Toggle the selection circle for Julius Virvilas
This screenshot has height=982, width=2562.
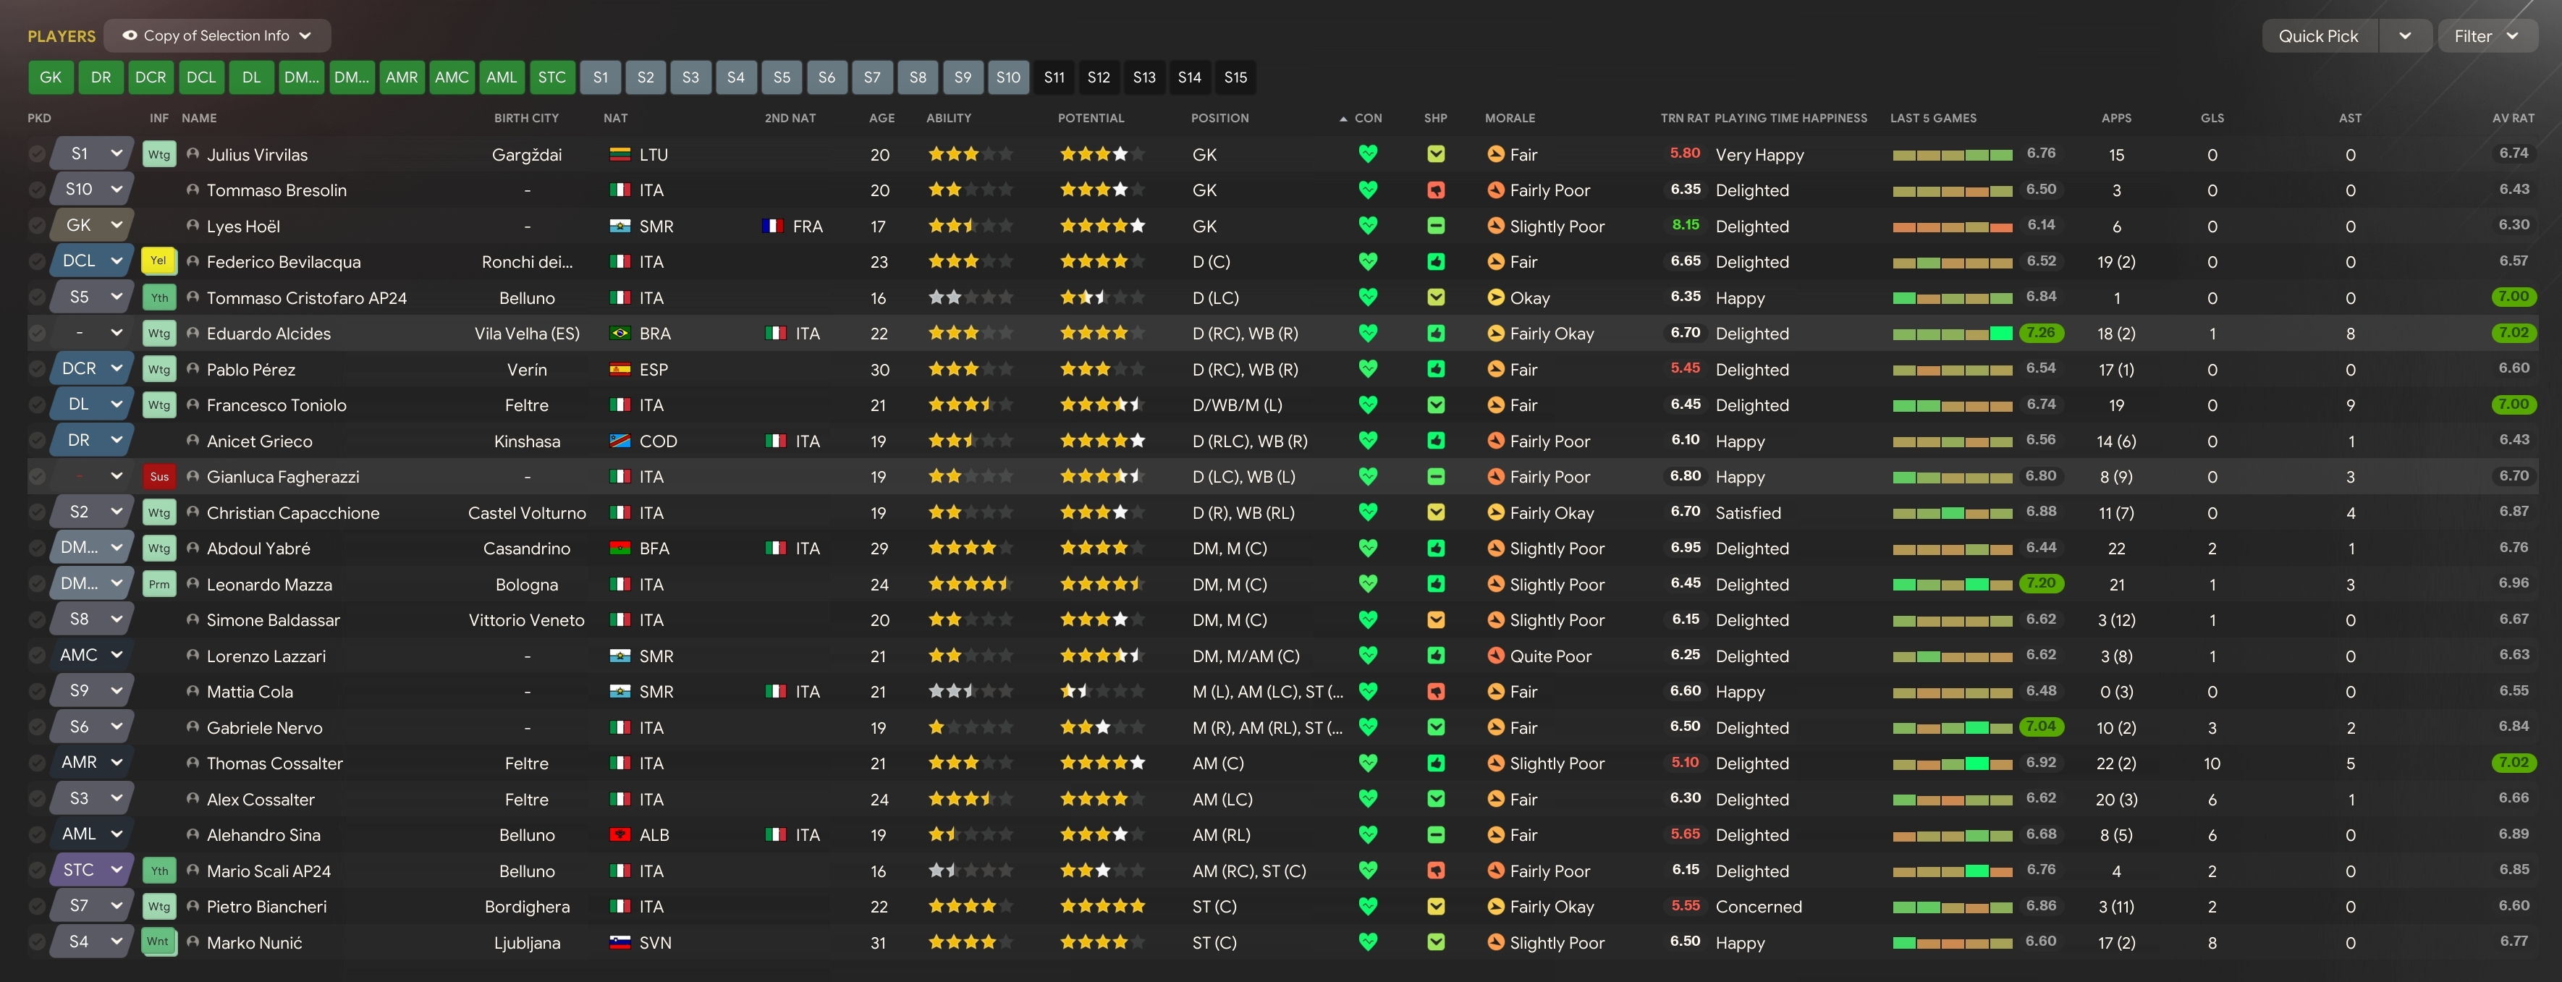tap(37, 154)
